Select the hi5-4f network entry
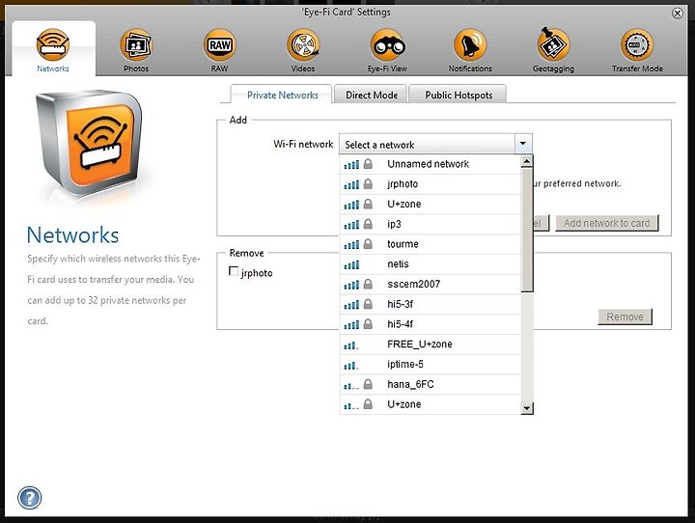The image size is (695, 523). coord(431,324)
